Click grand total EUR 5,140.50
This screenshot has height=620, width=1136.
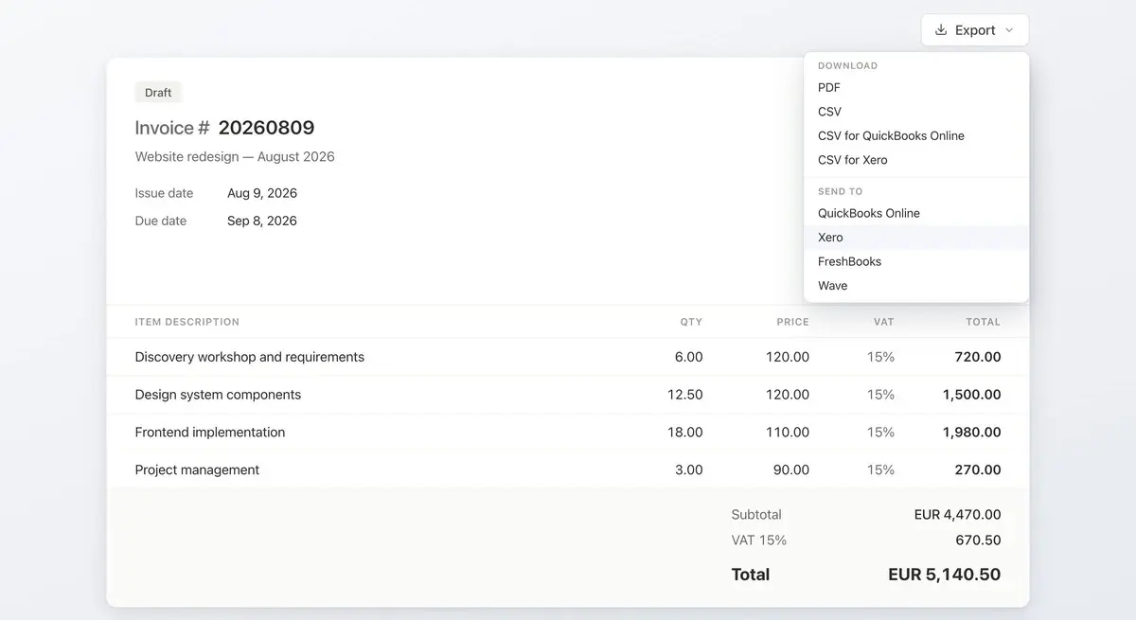coord(945,575)
